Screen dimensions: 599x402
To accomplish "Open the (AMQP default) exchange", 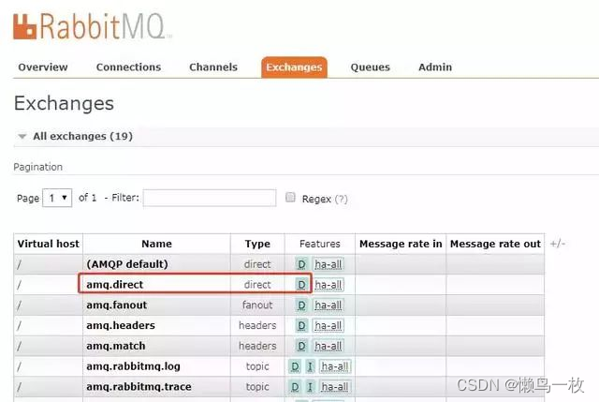I will tap(127, 264).
